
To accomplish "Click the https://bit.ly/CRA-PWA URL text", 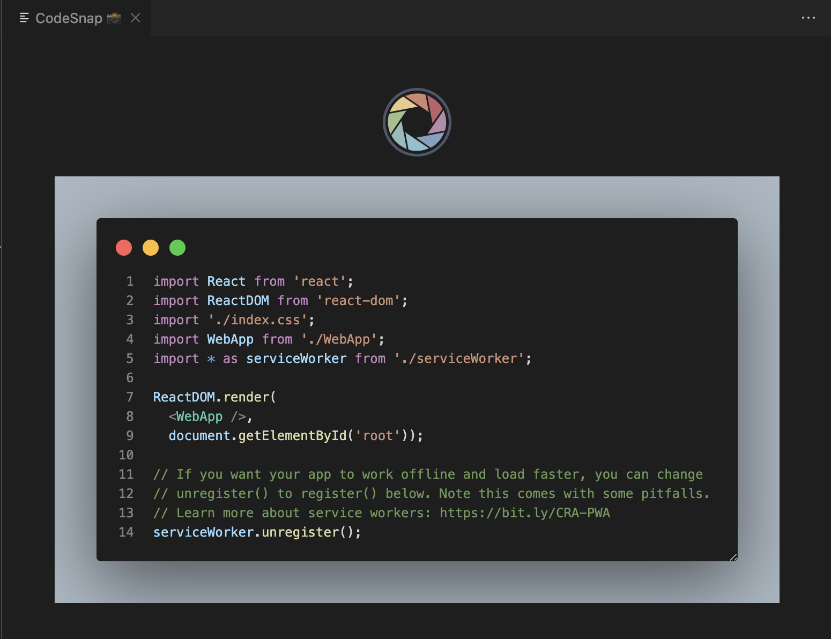I will point(525,513).
